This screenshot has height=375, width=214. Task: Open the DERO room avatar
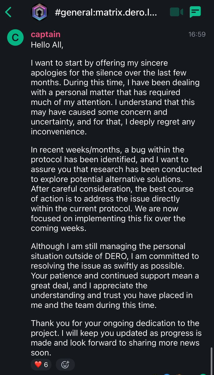coord(39,12)
